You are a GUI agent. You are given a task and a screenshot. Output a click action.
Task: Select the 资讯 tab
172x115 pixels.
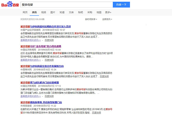tap(34, 12)
